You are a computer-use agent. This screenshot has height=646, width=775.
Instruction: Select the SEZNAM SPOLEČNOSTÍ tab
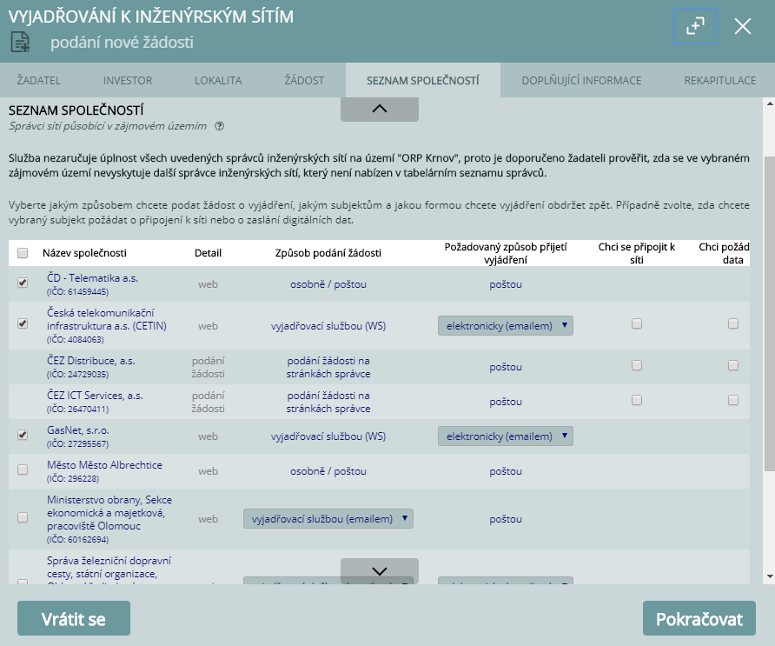[422, 81]
